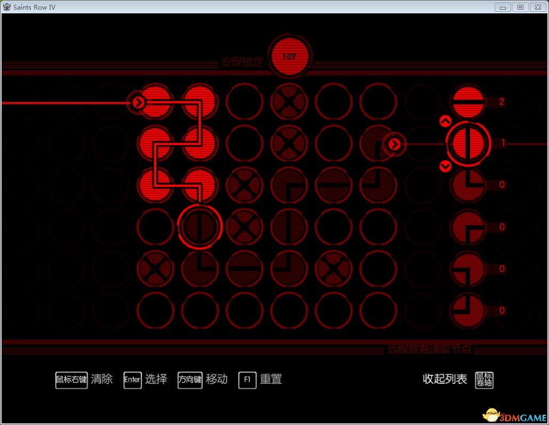Click the blocked X node in row 3, column 3
The image size is (549, 425).
(245, 185)
